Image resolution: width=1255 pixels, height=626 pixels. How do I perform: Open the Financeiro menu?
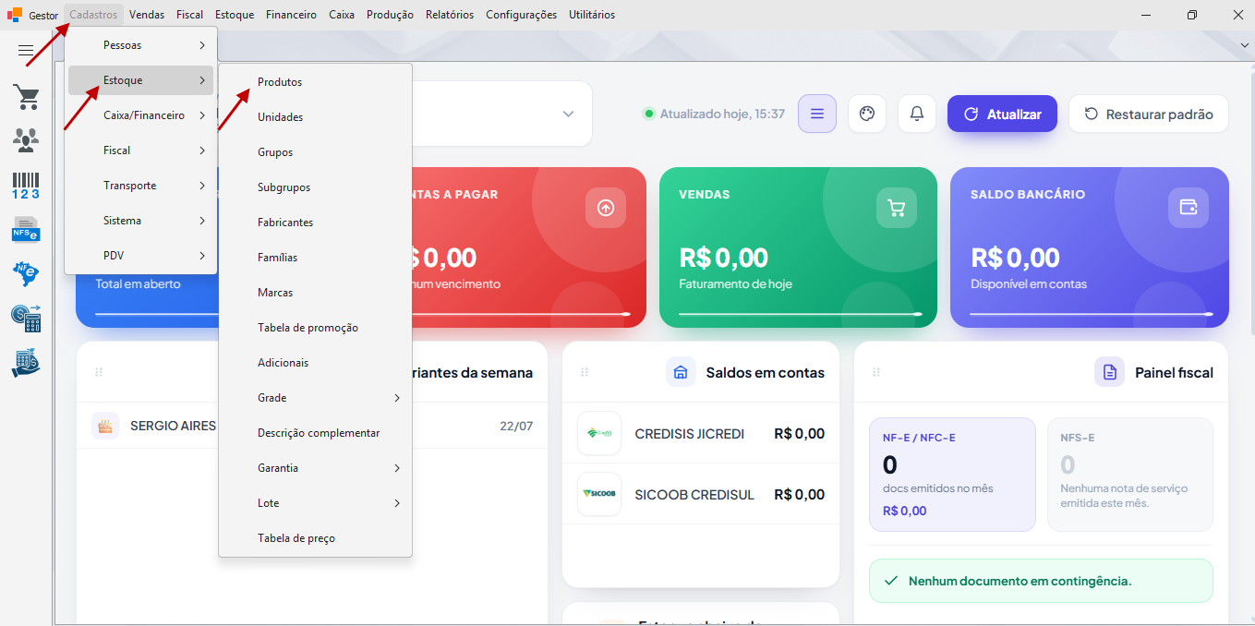[x=291, y=15]
